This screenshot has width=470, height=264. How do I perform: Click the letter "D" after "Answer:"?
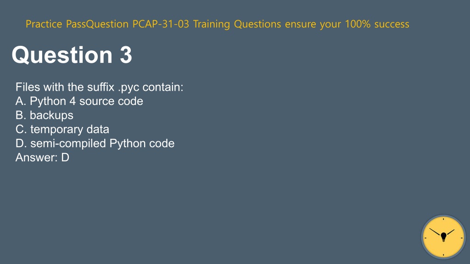(x=65, y=158)
